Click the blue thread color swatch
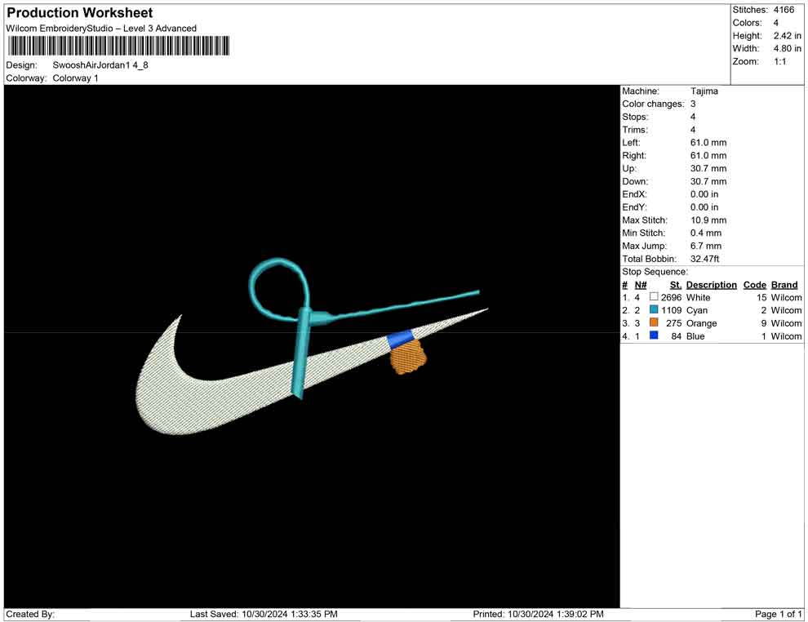The height and width of the screenshot is (622, 808). 654,335
